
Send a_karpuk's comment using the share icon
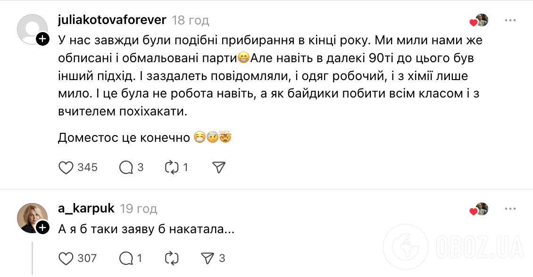click(x=207, y=258)
